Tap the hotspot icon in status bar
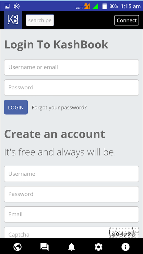Image resolution: width=143 pixels, height=254 pixels. (x=17, y=6)
